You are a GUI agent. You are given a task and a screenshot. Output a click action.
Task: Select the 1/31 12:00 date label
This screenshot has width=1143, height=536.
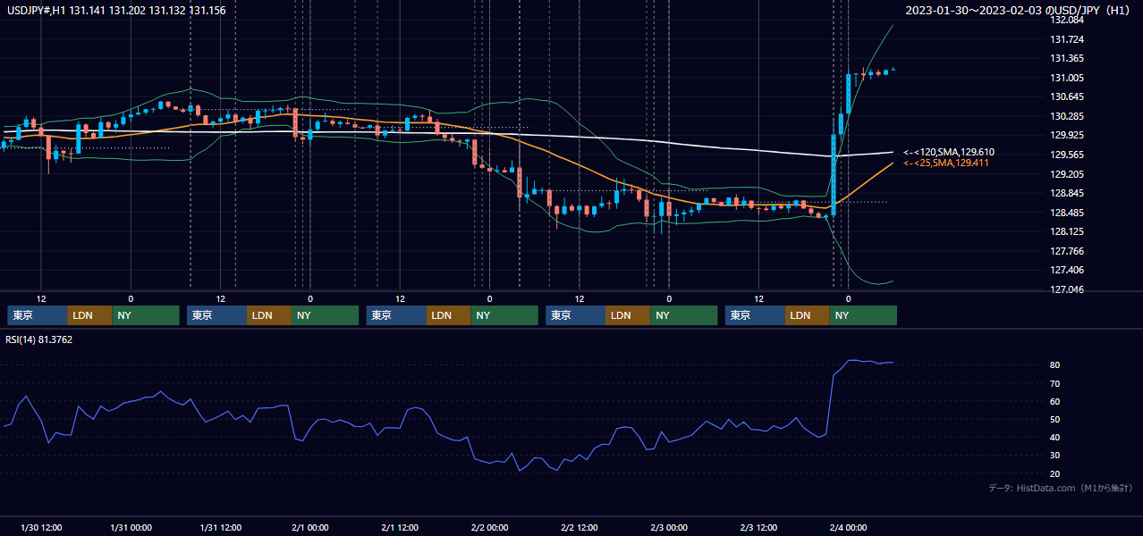click(220, 527)
